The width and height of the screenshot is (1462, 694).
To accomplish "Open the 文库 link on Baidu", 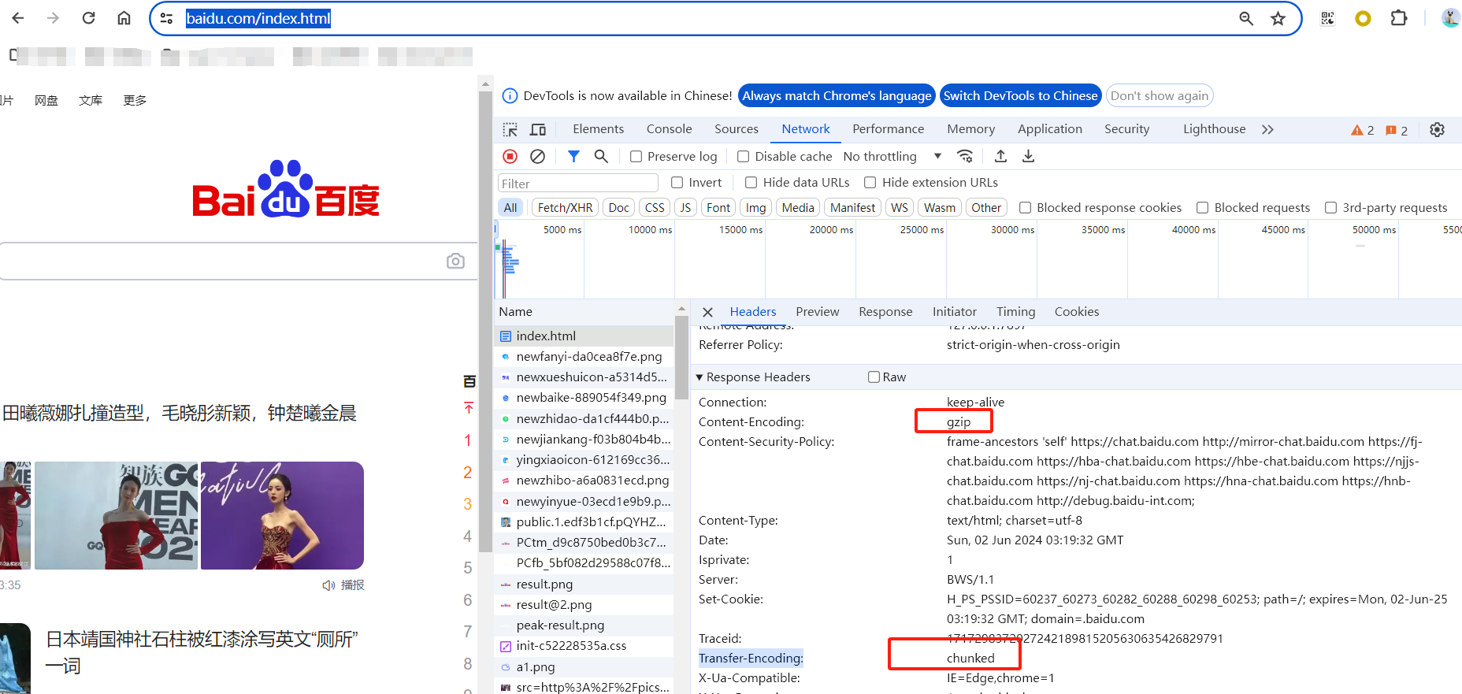I will click(91, 101).
